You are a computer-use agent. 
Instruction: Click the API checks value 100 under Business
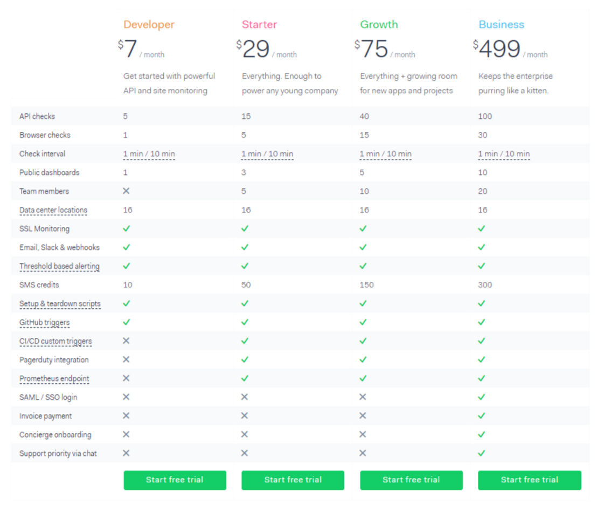tap(485, 116)
